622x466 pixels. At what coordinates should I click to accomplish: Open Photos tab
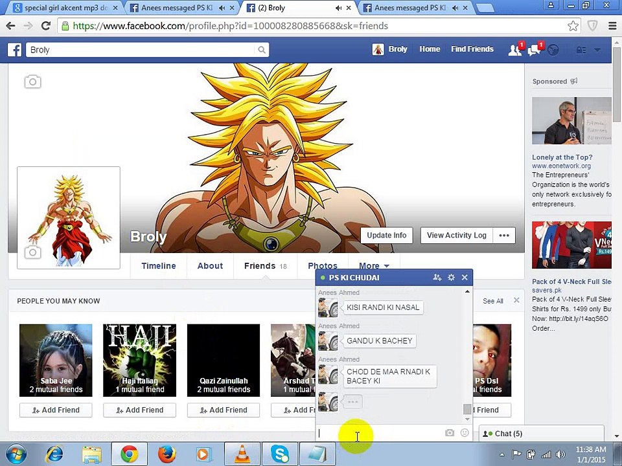[x=323, y=265]
